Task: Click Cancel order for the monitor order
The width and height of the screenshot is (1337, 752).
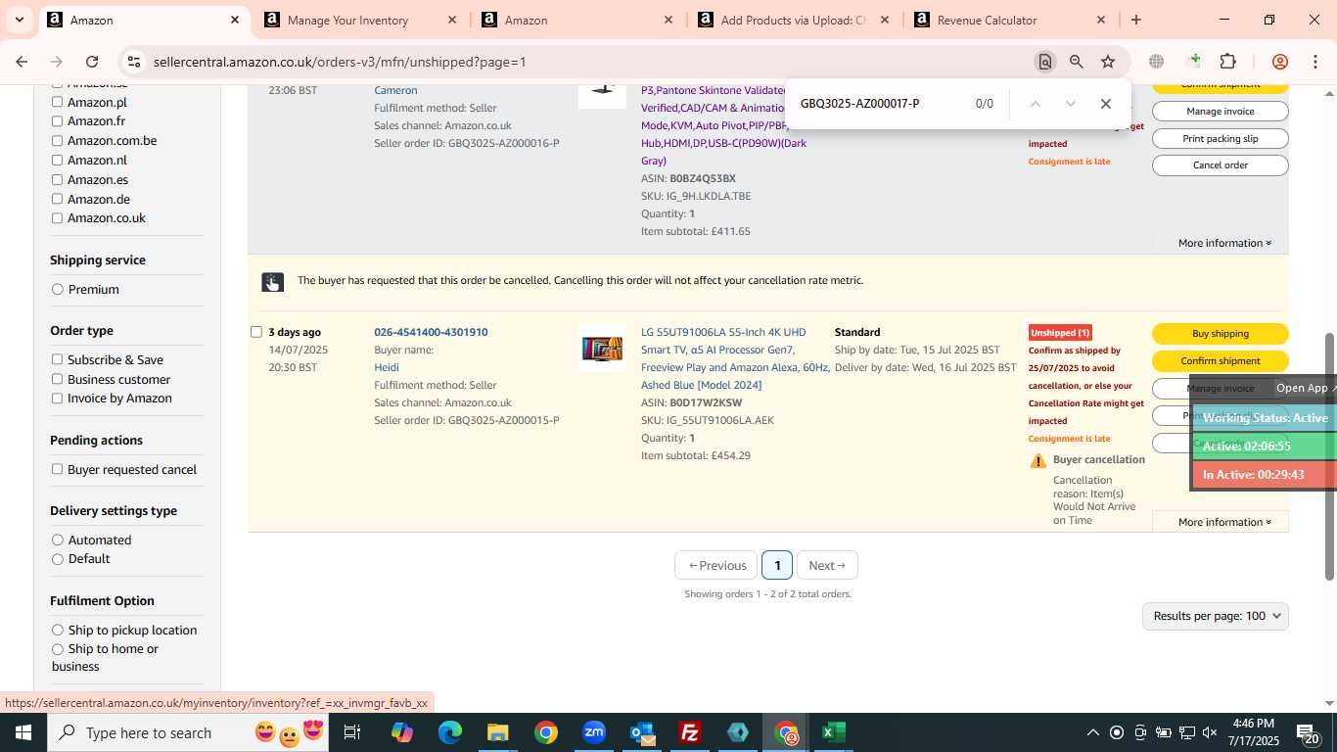Action: coord(1221,165)
